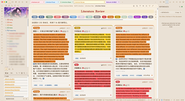Toggle pin on Literature Review tab
This screenshot has height=101, width=185.
tap(104, 2)
